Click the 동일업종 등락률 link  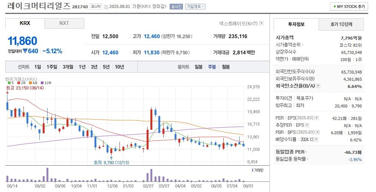click(x=292, y=159)
